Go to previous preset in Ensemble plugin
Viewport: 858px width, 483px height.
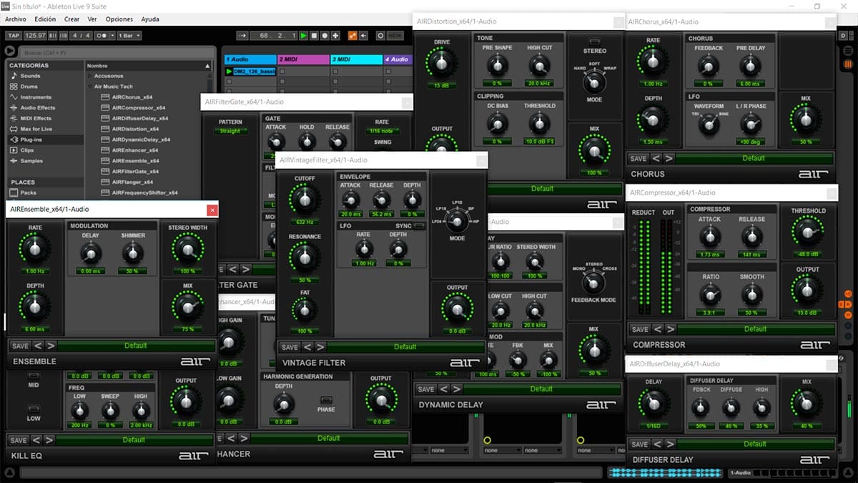point(38,346)
